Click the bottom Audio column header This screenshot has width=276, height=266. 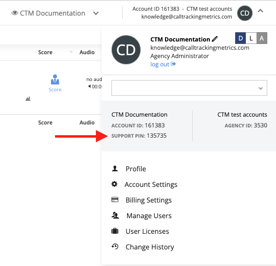click(87, 123)
